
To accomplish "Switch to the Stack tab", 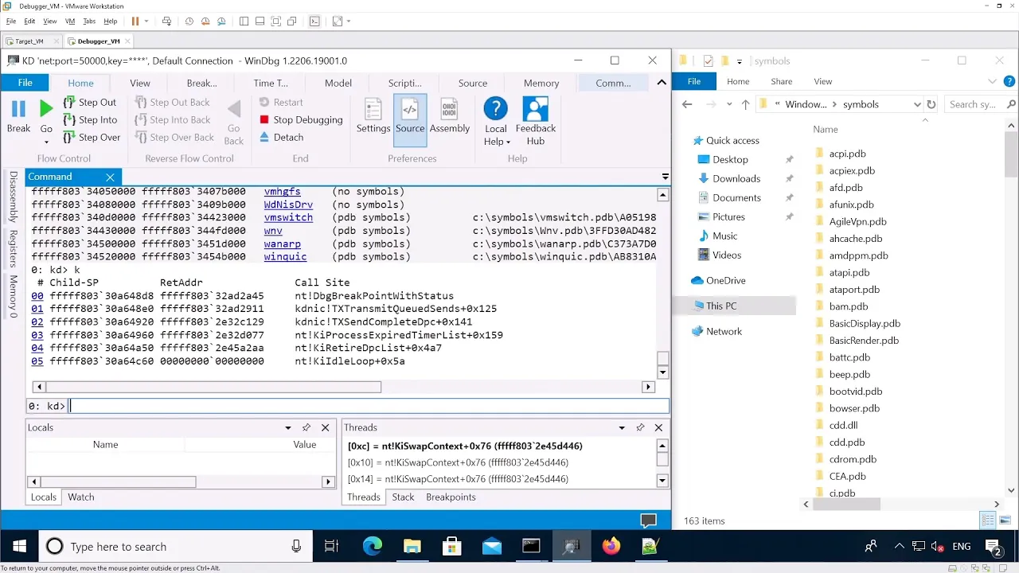I will pyautogui.click(x=403, y=497).
